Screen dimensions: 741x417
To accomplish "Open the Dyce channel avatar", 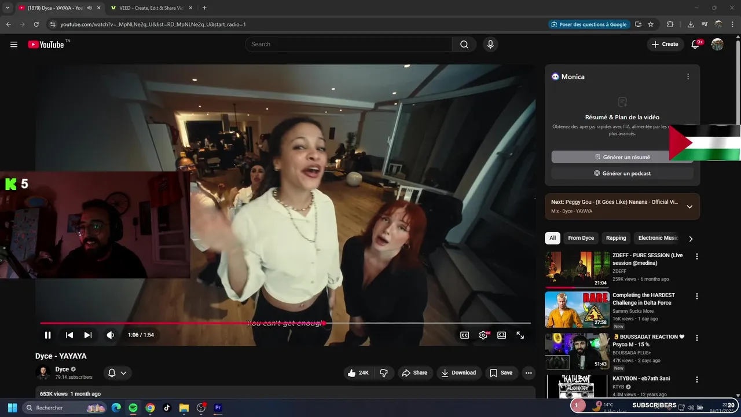I will [43, 373].
